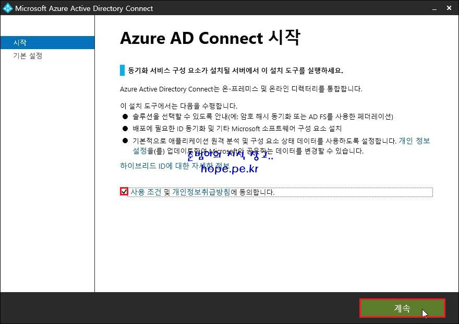The height and width of the screenshot is (324, 459).
Task: Click the green 계속 button
Action: tap(402, 308)
